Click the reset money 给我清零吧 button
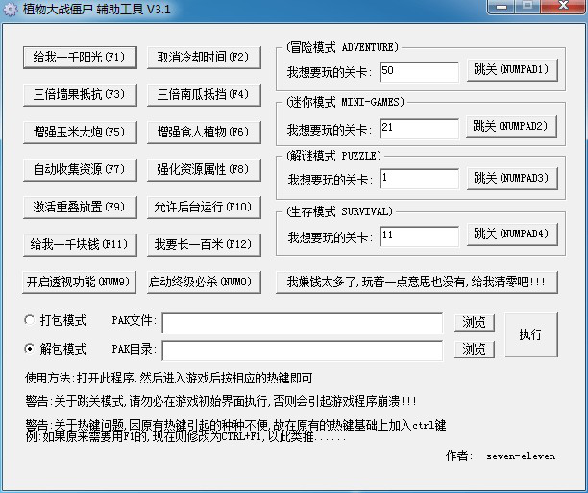This screenshot has width=588, height=493. point(417,283)
